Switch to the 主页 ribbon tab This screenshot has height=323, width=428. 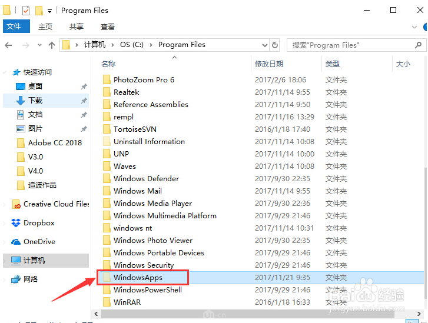[45, 26]
